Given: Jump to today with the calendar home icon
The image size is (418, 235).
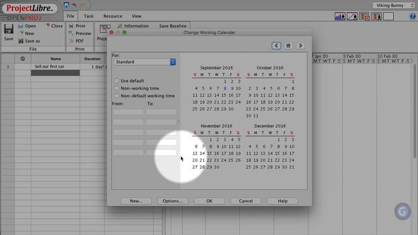Looking at the screenshot, I should 288,46.
